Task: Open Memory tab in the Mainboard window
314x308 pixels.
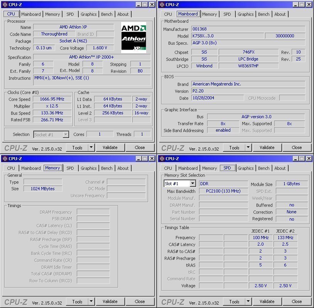Action: pos(209,14)
